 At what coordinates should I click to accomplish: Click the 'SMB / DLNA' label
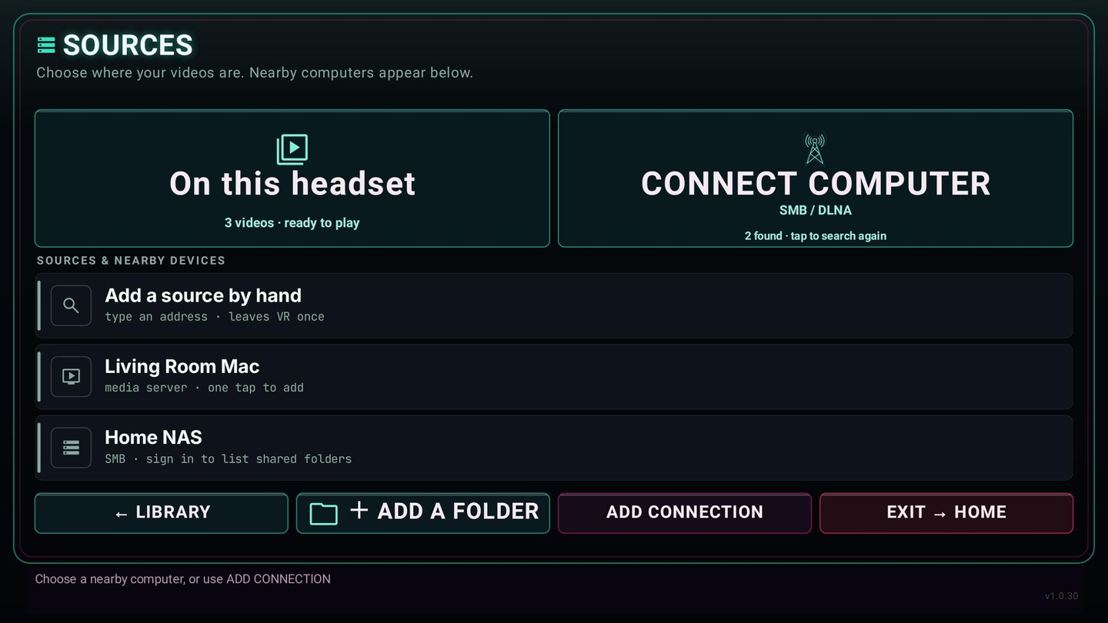(816, 210)
